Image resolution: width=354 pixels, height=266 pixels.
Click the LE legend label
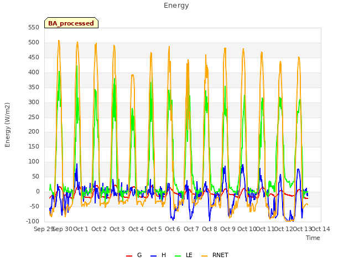[x=189, y=255]
